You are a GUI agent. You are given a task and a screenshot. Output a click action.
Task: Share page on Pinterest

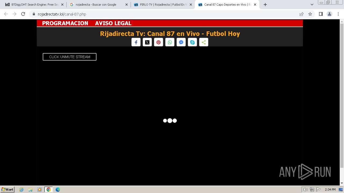pos(159,42)
